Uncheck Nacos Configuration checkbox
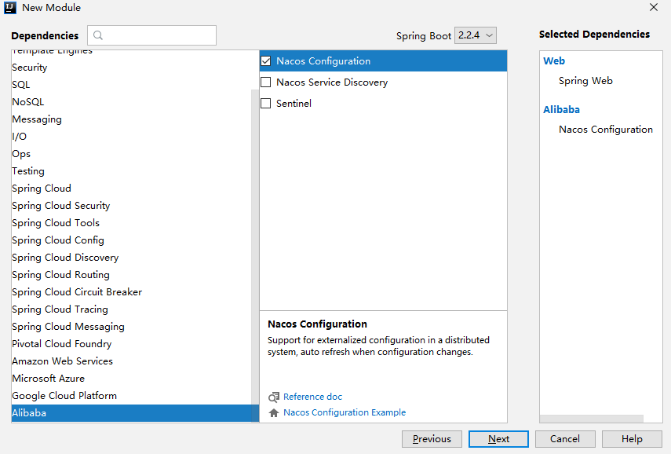671x454 pixels. point(266,61)
